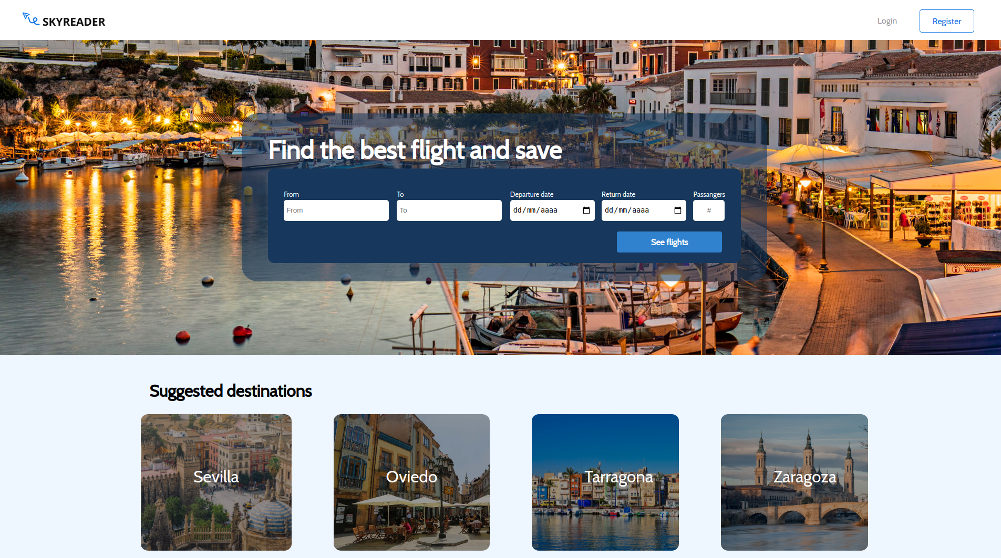1001x558 pixels.
Task: Open the Departure date calendar picker icon
Action: (586, 210)
